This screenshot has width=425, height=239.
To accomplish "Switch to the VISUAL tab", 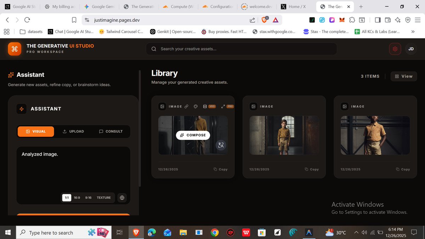I will click(x=36, y=131).
